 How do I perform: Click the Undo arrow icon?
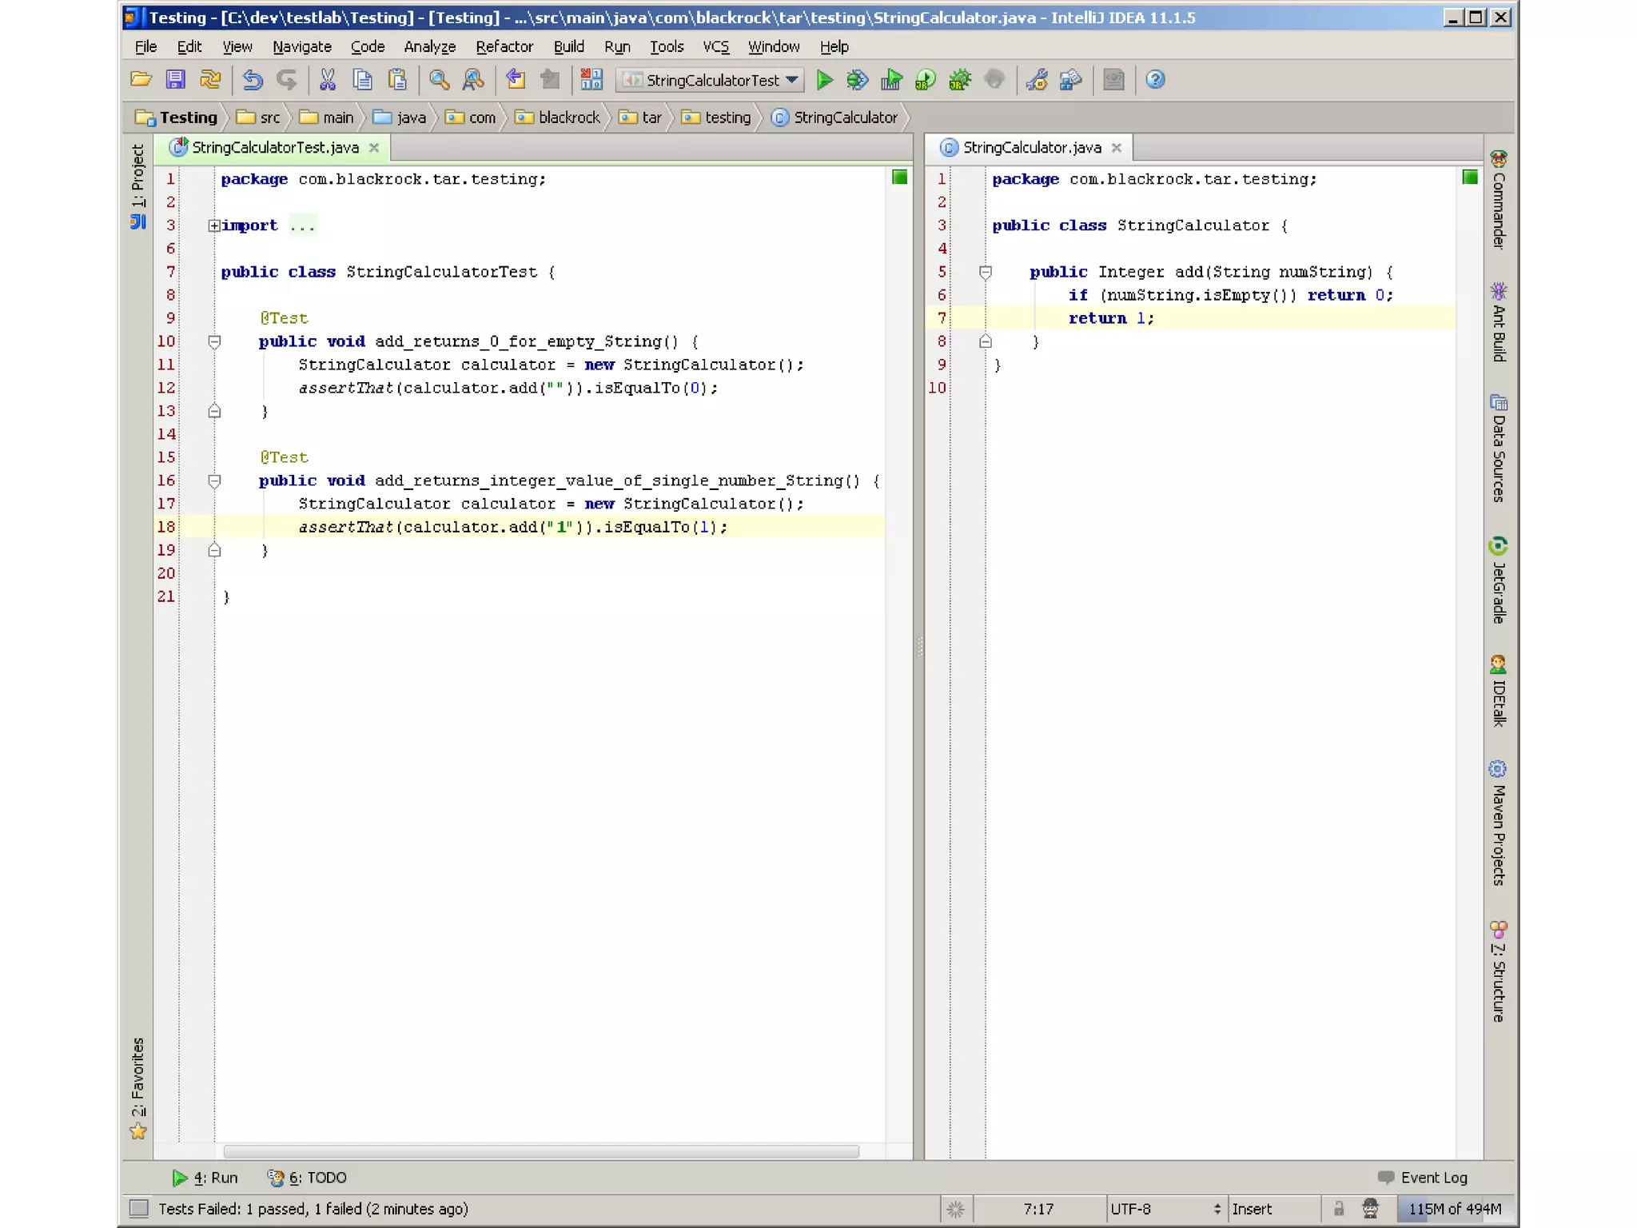pos(253,80)
